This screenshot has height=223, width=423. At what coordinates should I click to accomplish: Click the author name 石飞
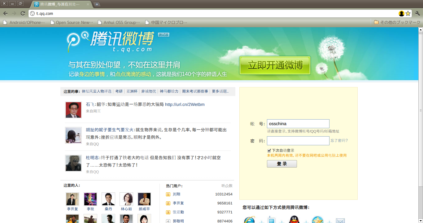click(x=90, y=104)
